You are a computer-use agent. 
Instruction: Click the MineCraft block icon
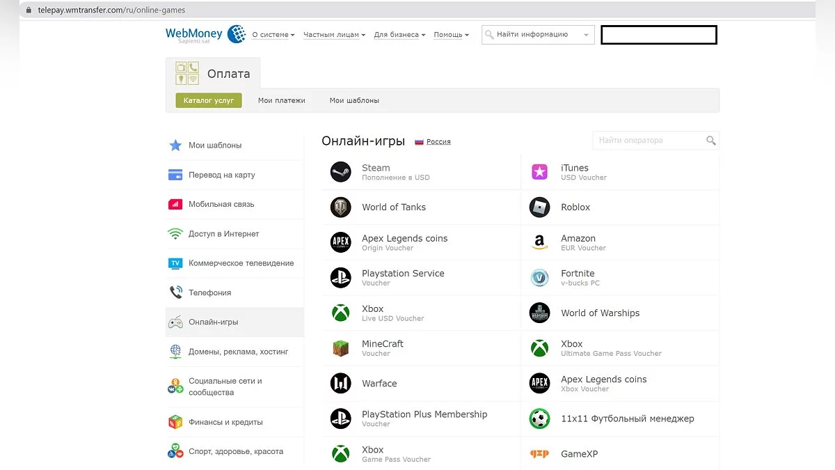(340, 348)
